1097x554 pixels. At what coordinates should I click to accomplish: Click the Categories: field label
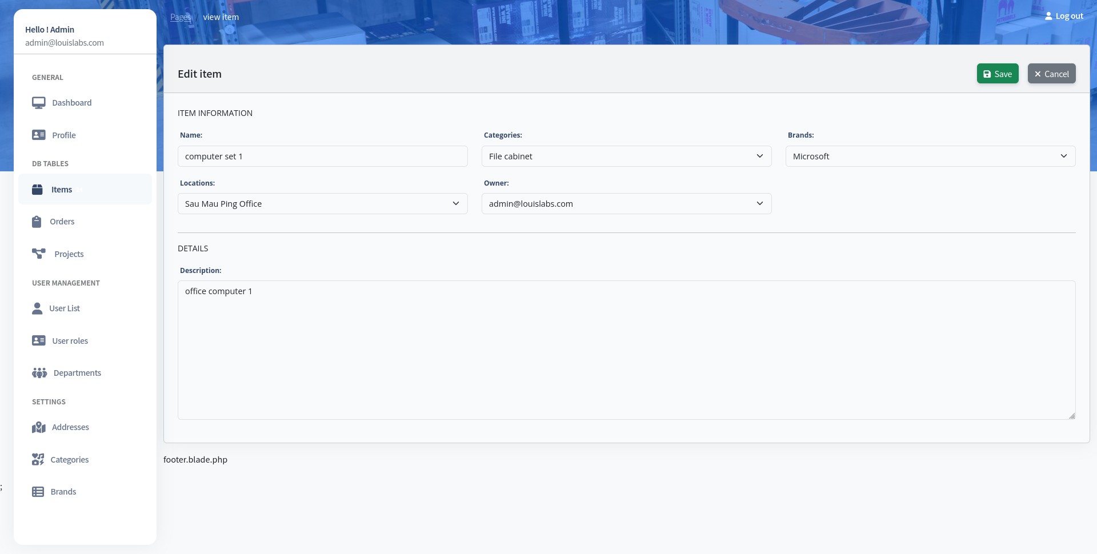(x=503, y=135)
